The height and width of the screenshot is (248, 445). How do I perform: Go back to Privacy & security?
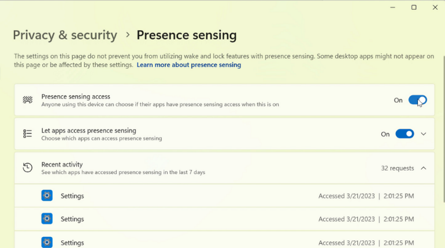(x=65, y=35)
